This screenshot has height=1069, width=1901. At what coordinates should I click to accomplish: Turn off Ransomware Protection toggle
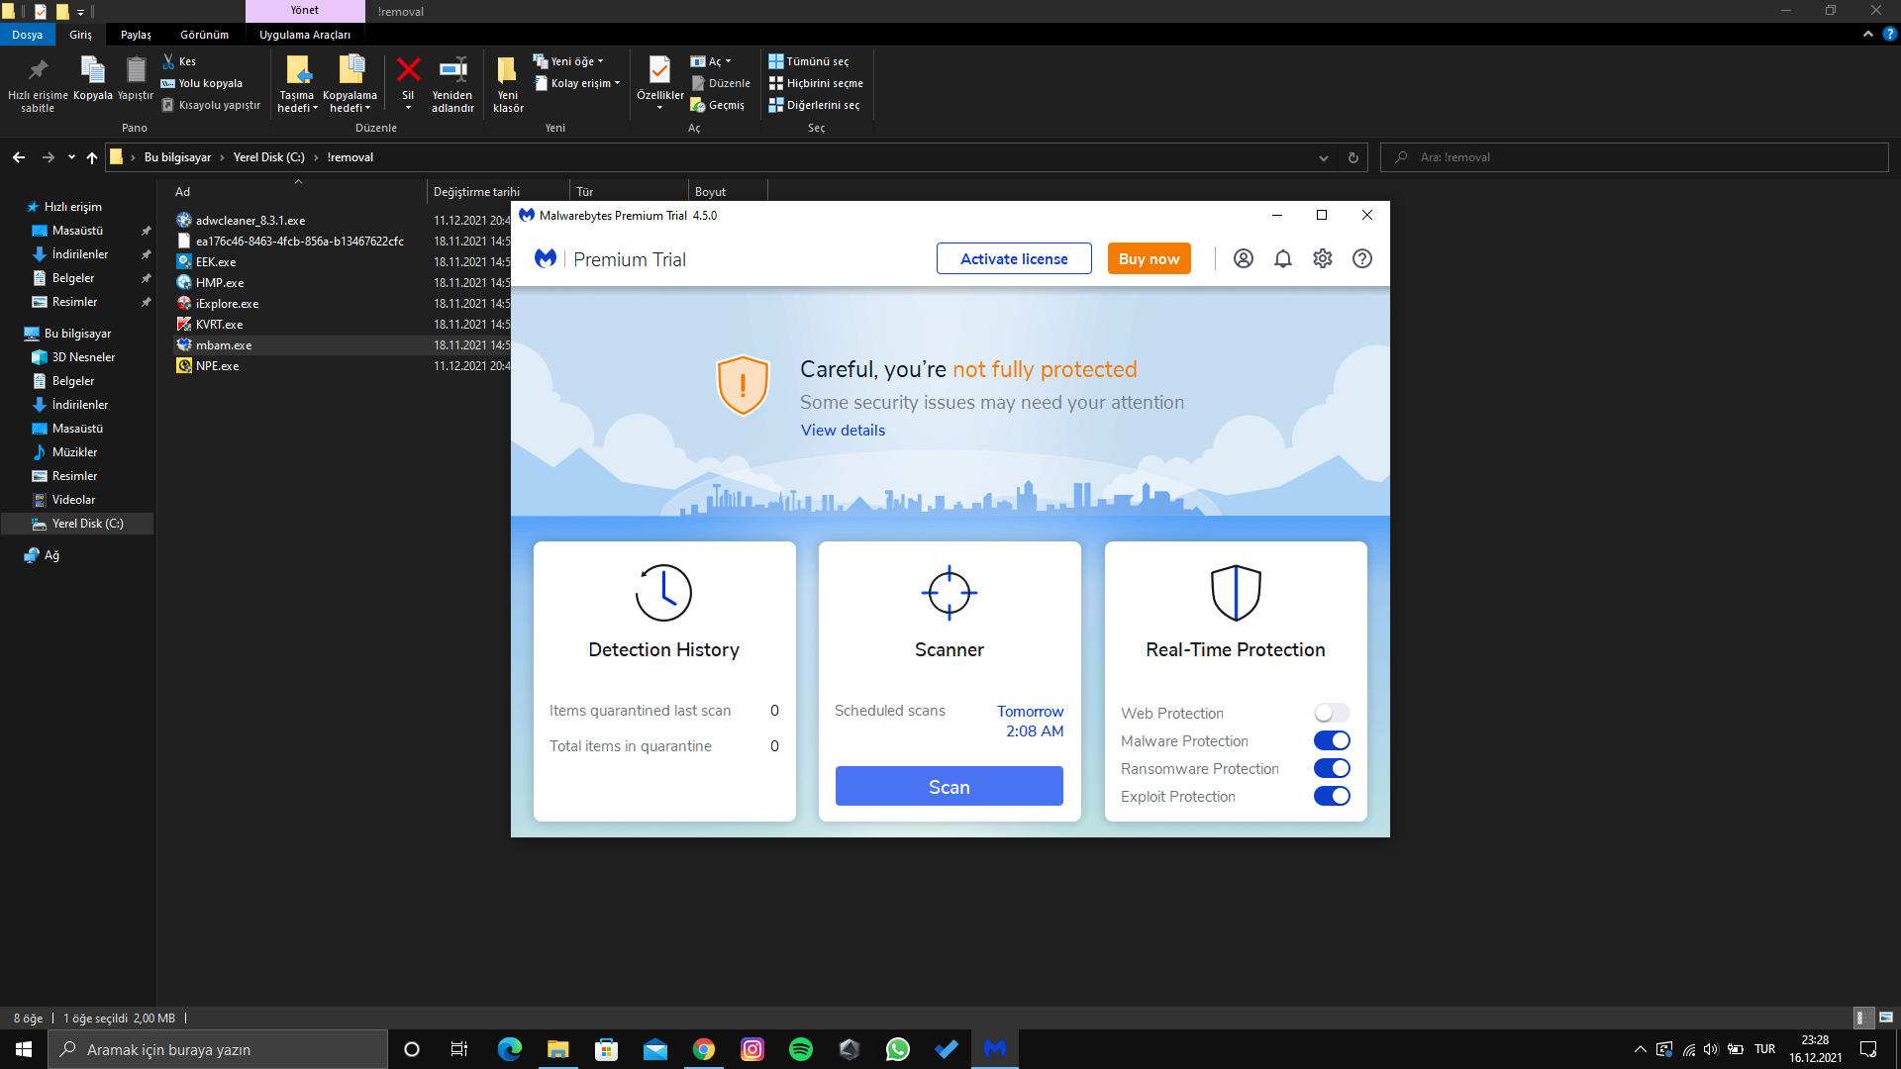1332,768
